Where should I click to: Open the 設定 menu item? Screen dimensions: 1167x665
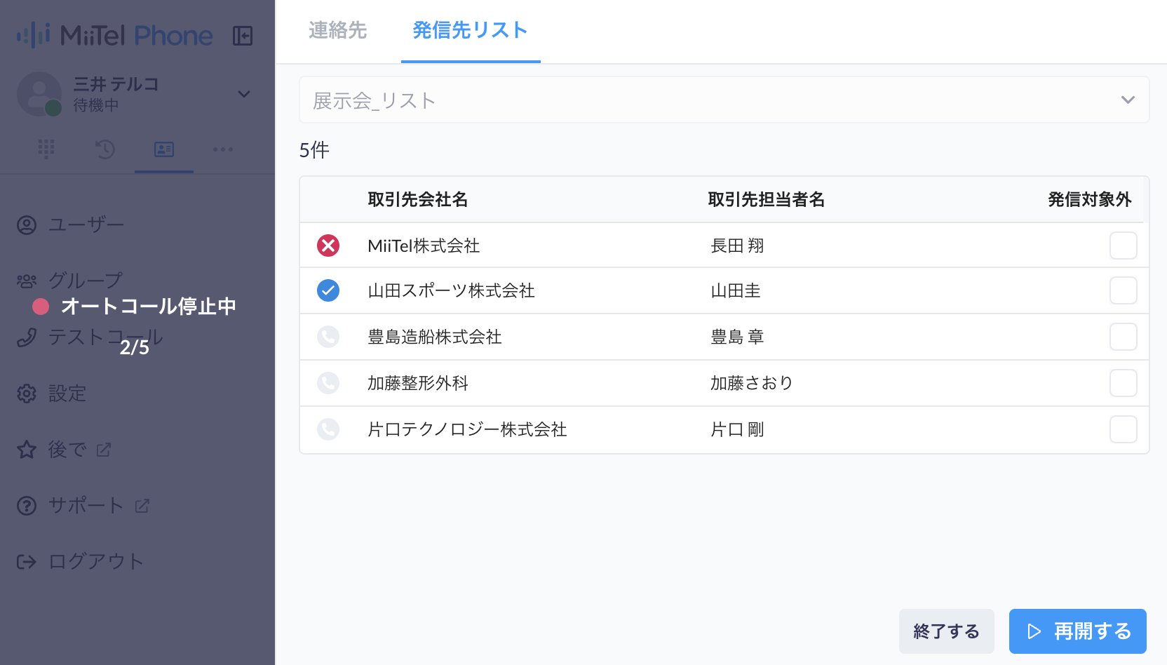click(x=67, y=394)
